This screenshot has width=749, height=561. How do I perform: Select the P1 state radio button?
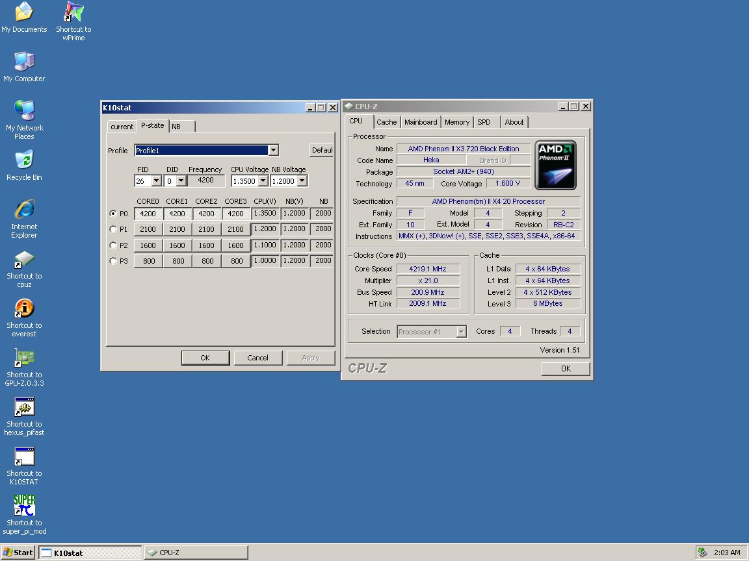point(114,229)
